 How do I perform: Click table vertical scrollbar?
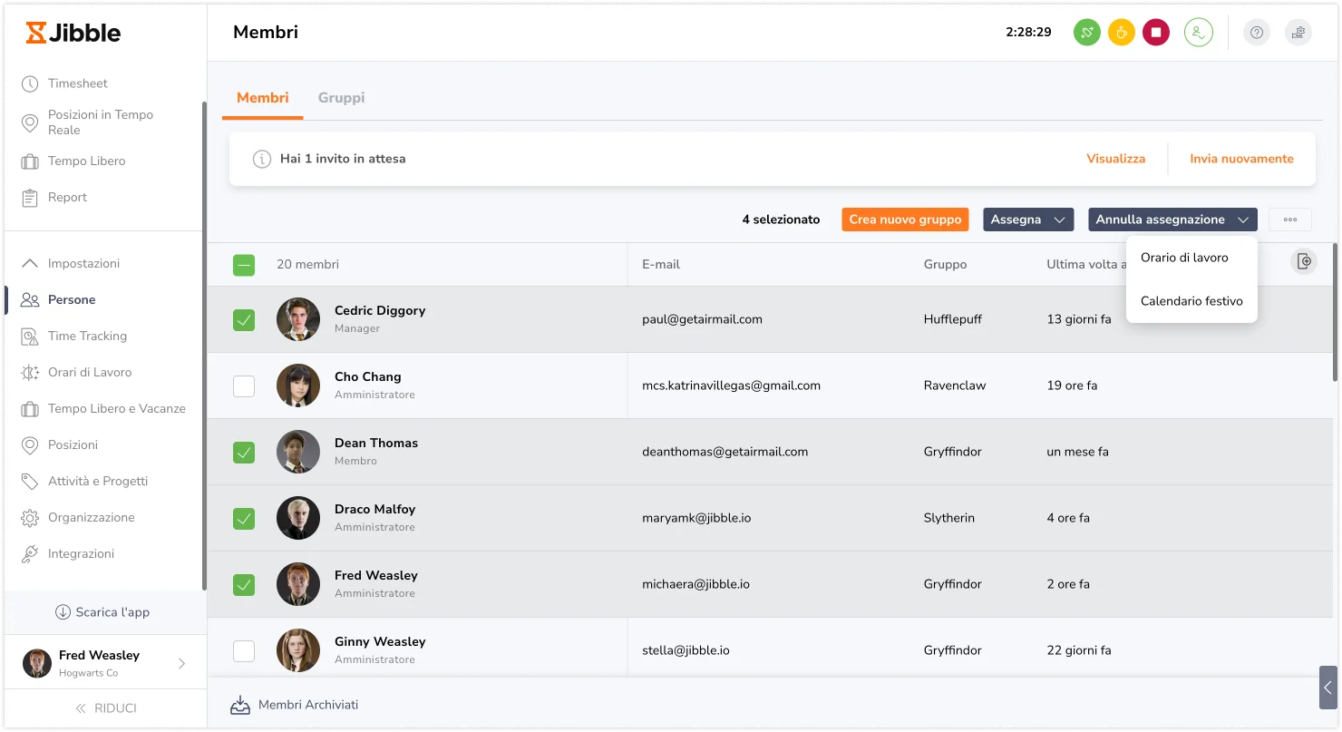(x=1335, y=312)
